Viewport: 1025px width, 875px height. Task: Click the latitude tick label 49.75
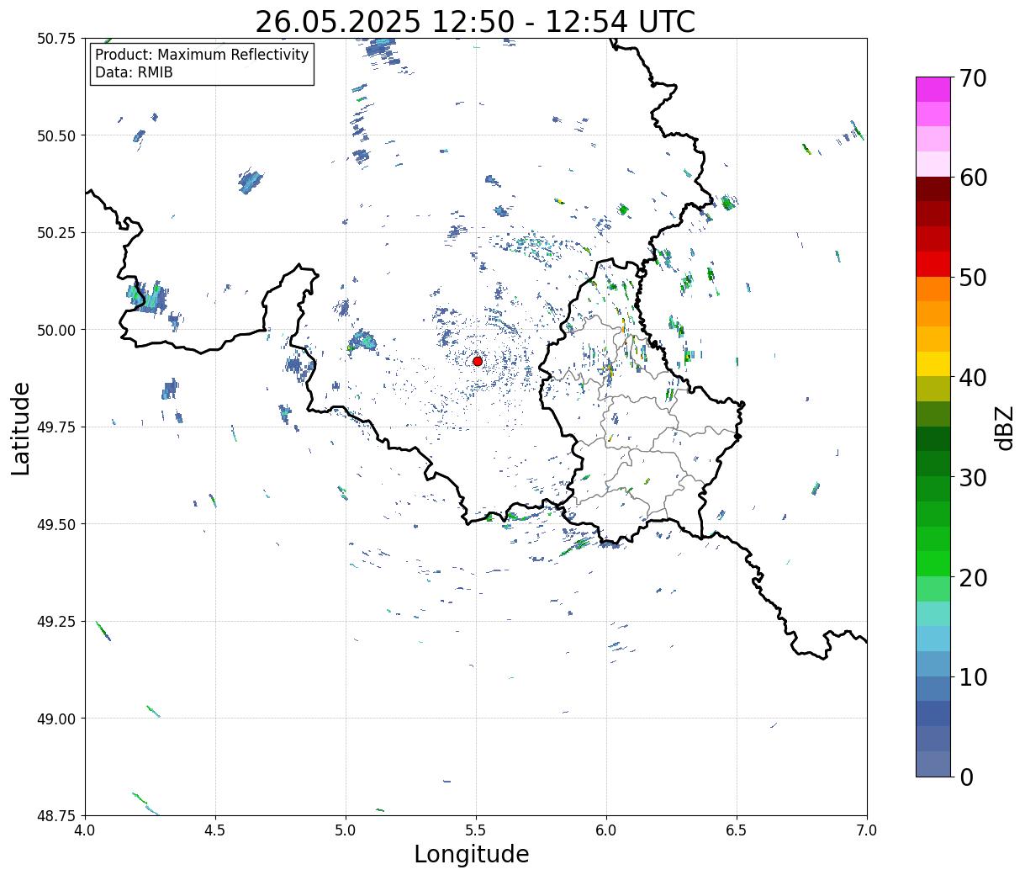55,427
